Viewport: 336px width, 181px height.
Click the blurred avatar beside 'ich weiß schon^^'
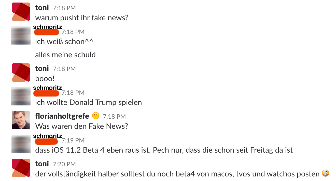tap(21, 35)
